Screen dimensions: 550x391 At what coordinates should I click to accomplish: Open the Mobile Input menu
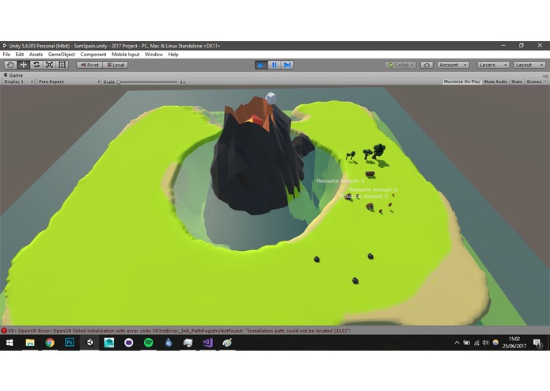coord(126,55)
